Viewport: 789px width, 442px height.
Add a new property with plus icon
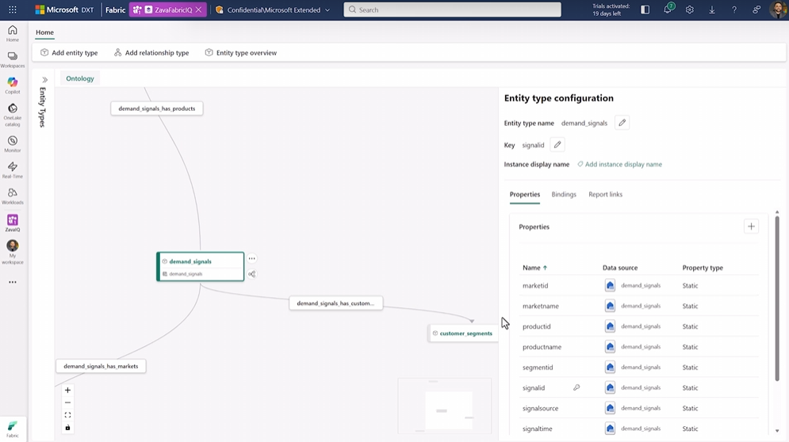point(751,227)
